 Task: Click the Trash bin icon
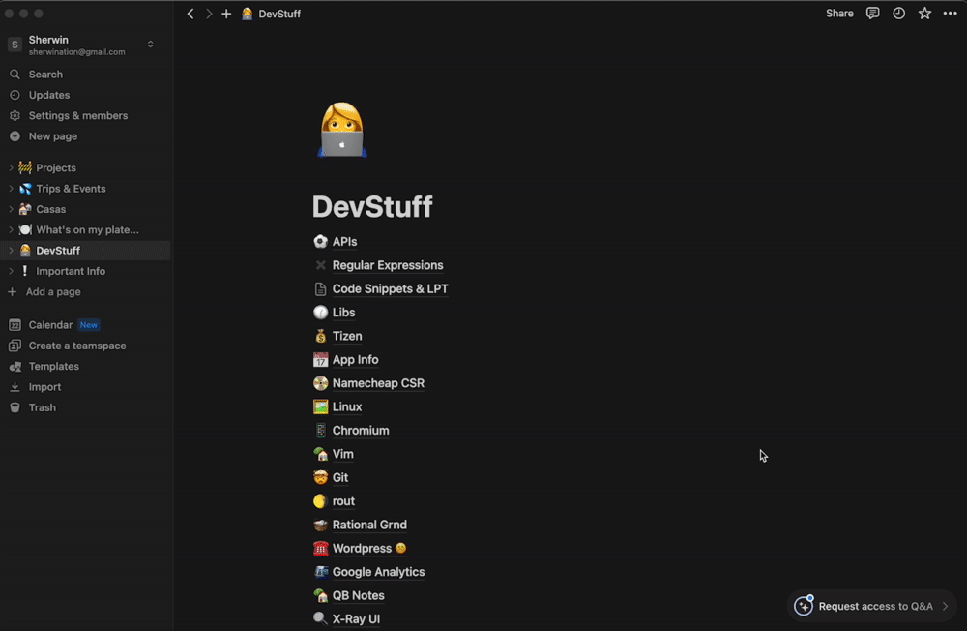click(15, 407)
